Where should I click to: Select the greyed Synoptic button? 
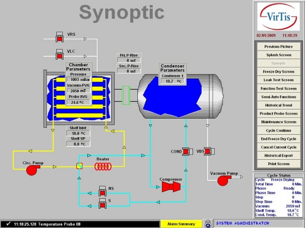(x=279, y=64)
